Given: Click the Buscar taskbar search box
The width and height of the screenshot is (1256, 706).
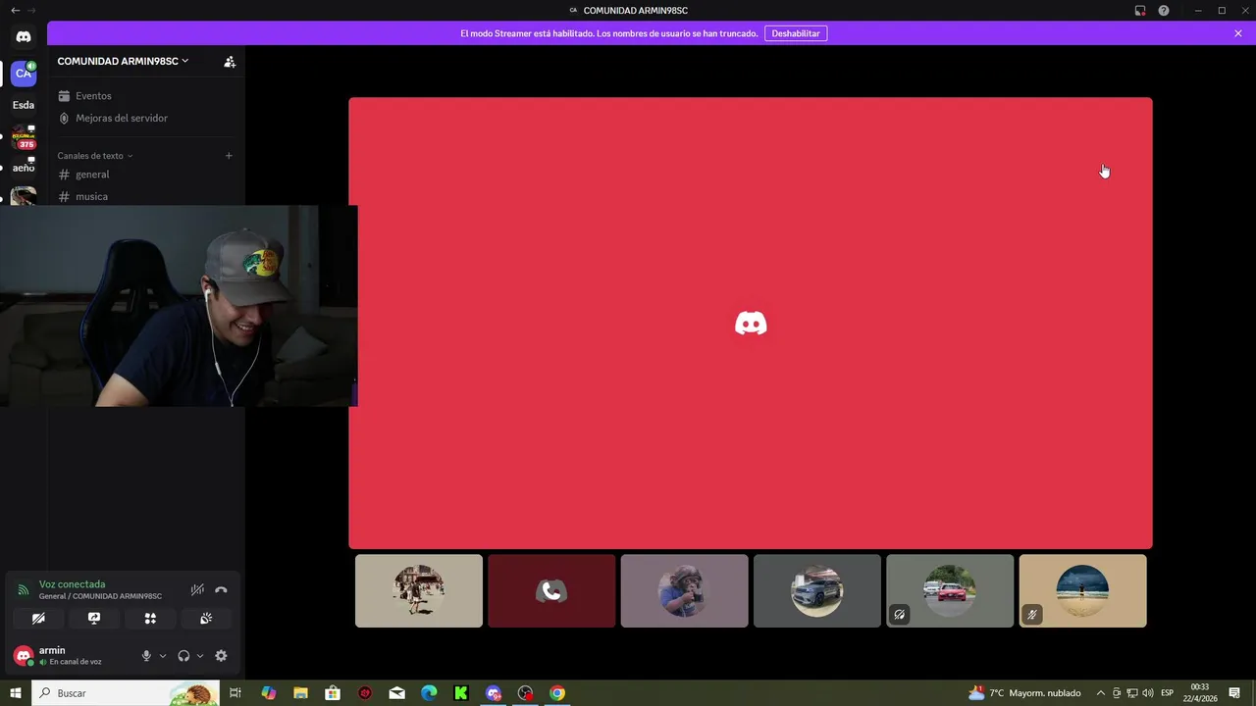Looking at the screenshot, I should tap(126, 693).
